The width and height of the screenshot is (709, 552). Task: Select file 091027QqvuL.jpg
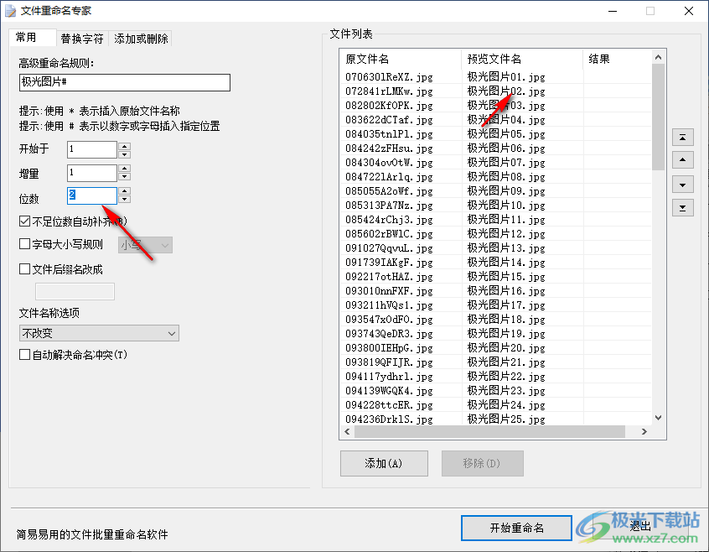pos(390,248)
